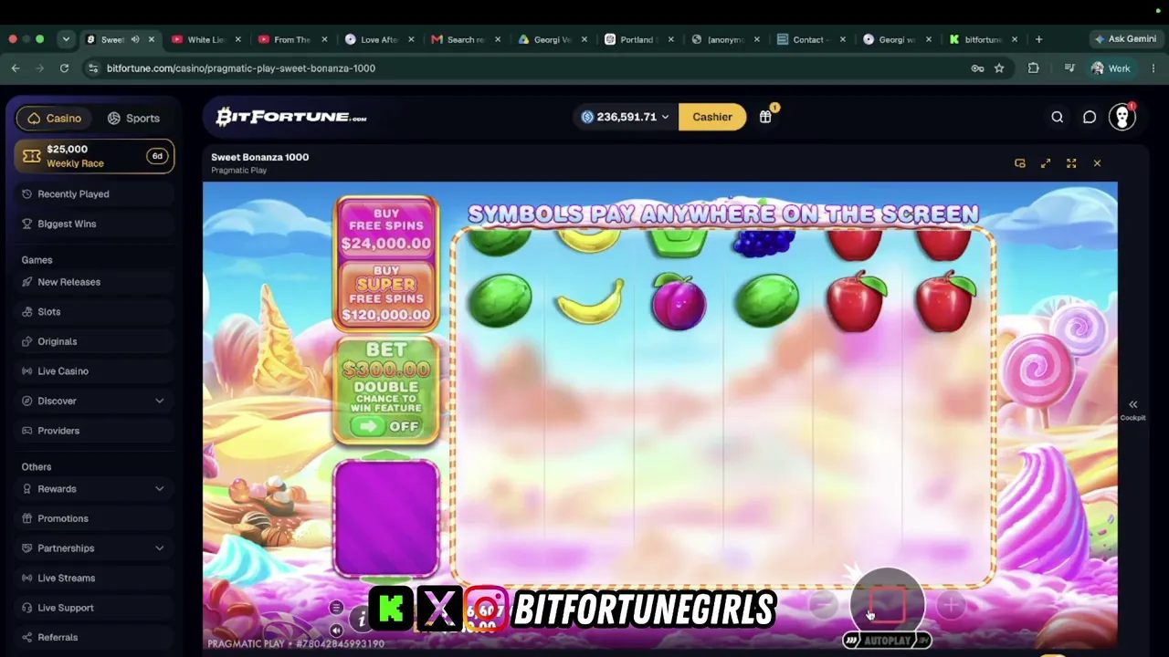Open Recently Played games
Viewport: 1169px width, 657px height.
coord(95,193)
